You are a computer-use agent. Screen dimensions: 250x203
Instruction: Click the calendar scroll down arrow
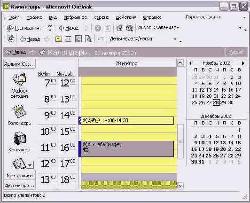point(180,186)
